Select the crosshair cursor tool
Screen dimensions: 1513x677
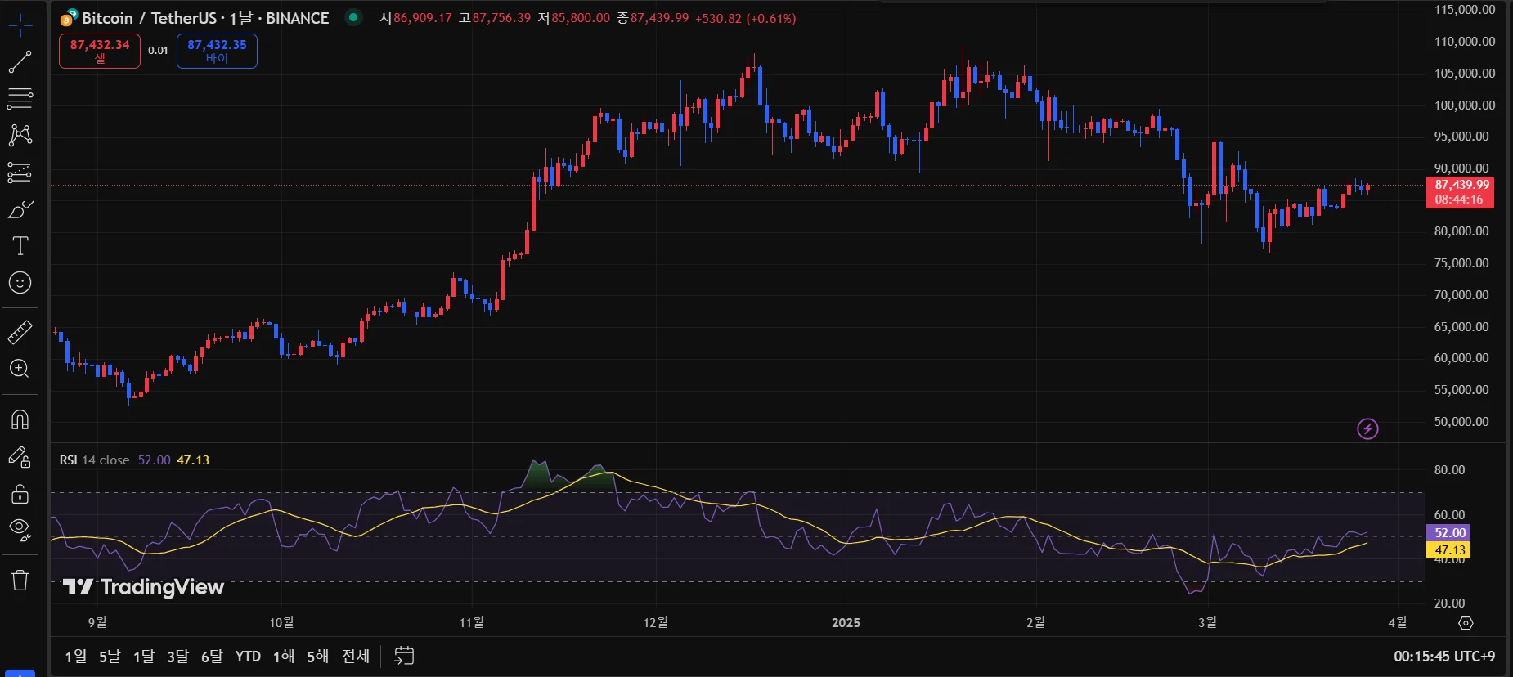(x=20, y=25)
